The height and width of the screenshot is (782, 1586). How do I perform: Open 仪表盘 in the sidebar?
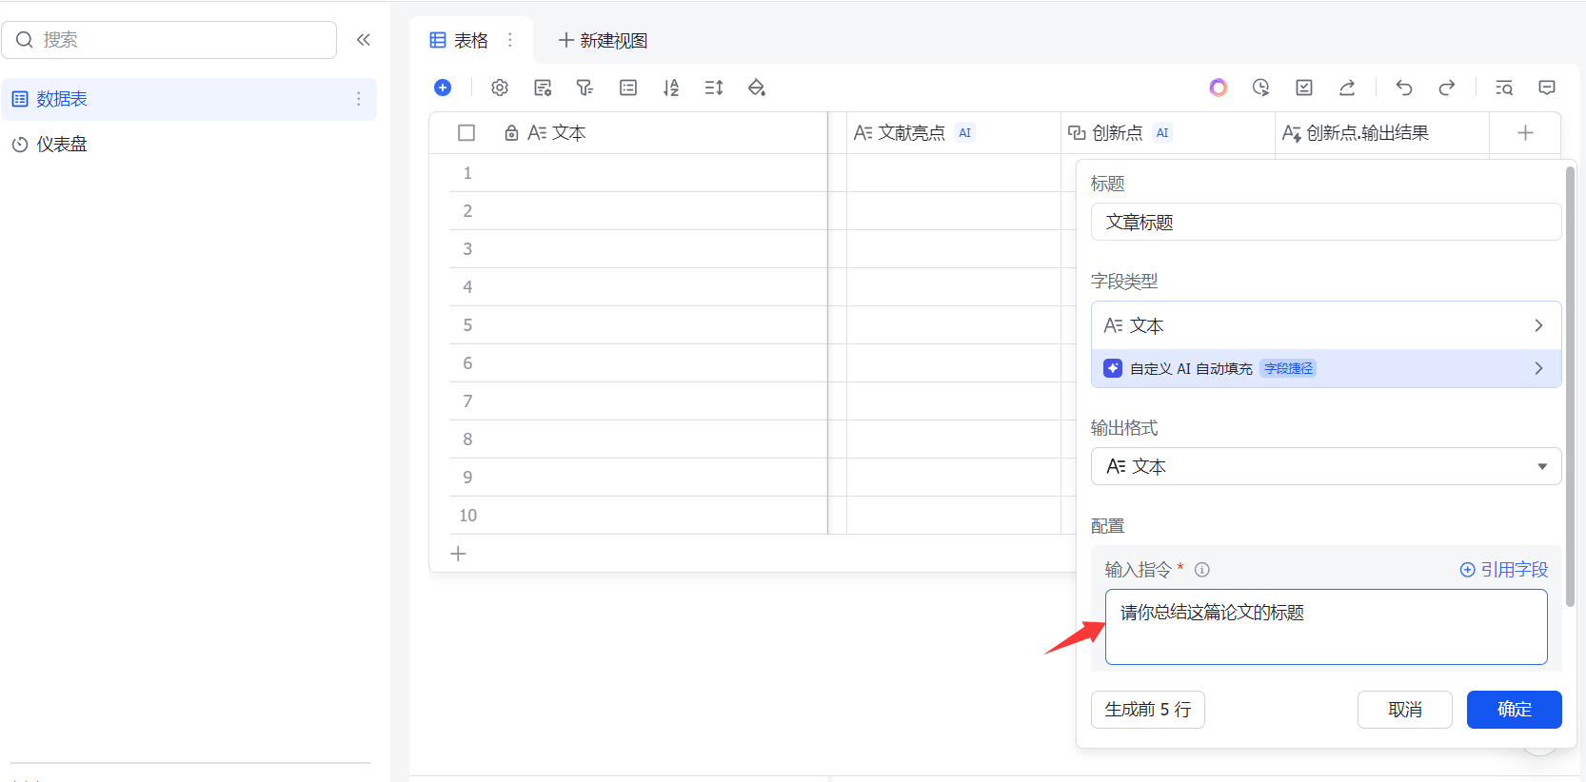62,145
